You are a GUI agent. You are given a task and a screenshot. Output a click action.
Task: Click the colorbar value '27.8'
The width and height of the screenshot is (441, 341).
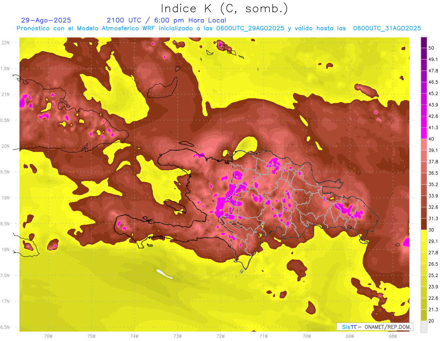[433, 253]
